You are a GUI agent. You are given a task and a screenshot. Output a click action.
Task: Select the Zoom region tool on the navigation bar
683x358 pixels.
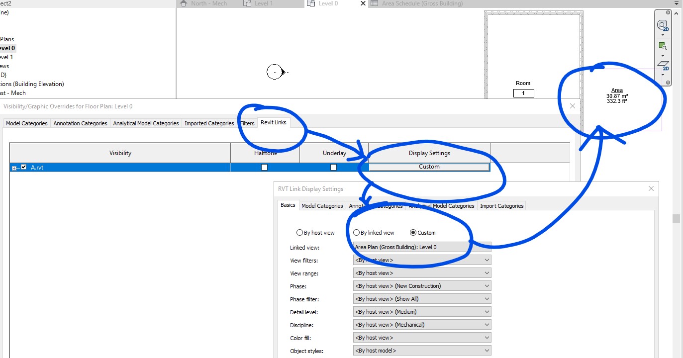(x=663, y=46)
